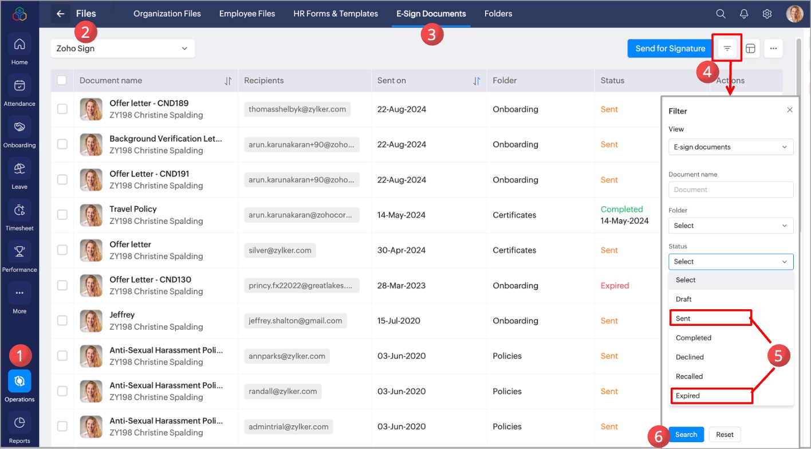The width and height of the screenshot is (811, 449).
Task: Open the search magnifier in top bar
Action: (x=721, y=14)
